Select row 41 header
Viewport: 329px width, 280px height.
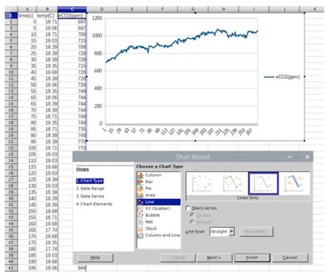click(x=11, y=268)
